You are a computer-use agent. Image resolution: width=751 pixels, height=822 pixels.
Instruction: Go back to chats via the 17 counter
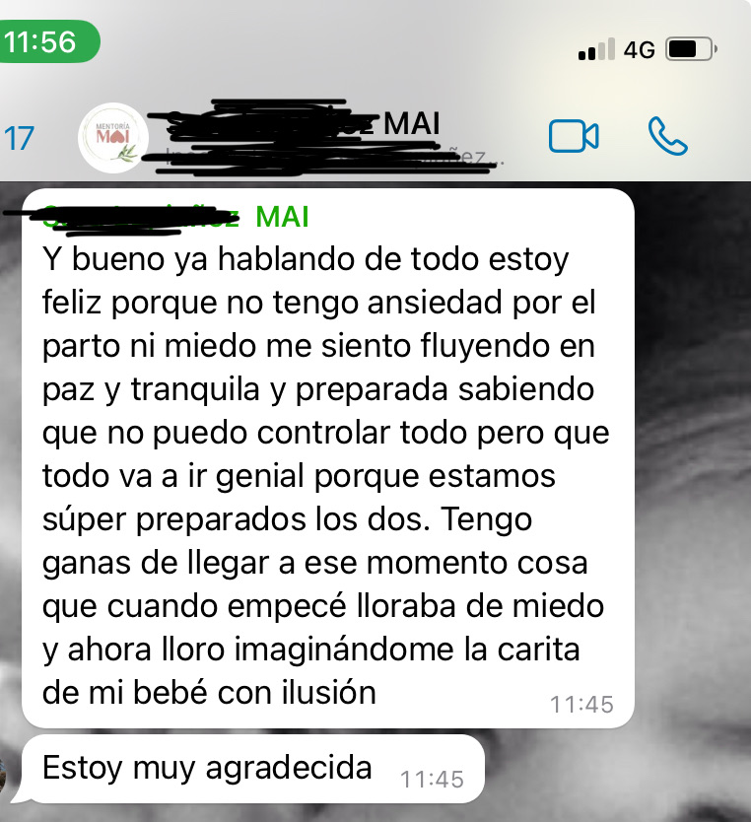pos(19,138)
